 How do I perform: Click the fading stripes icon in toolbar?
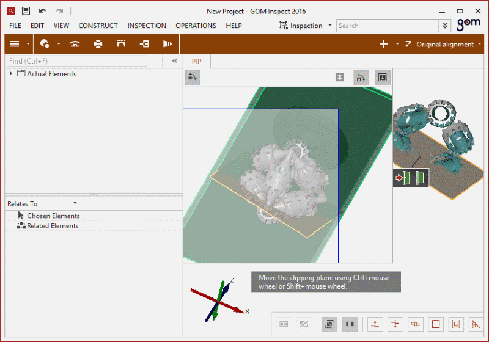pyautogui.click(x=167, y=44)
